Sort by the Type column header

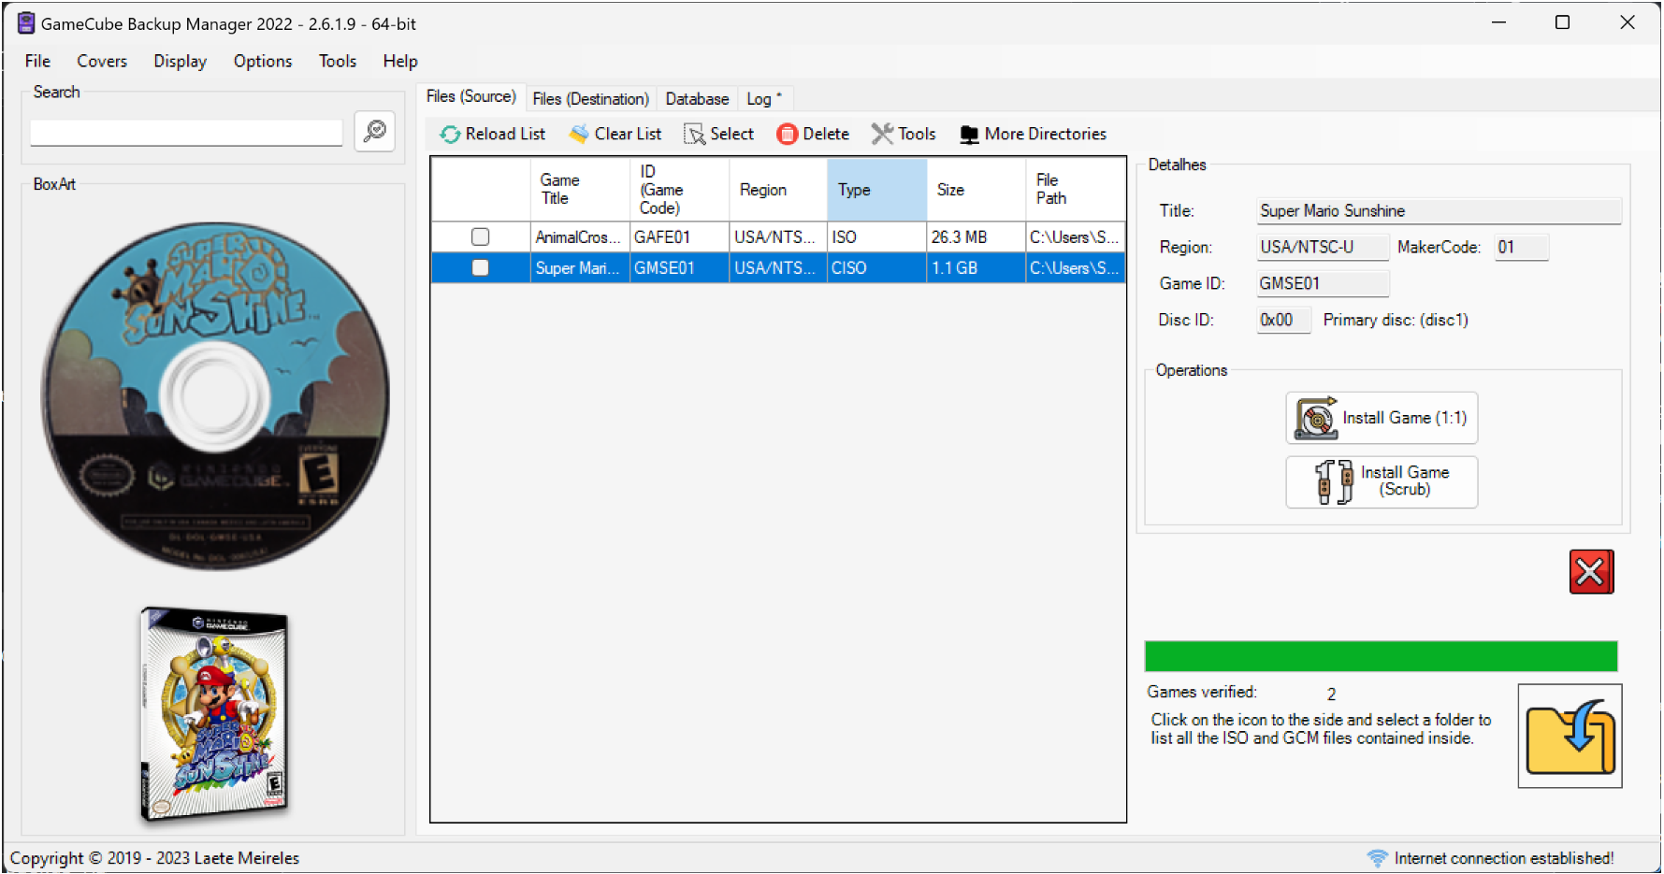(877, 190)
